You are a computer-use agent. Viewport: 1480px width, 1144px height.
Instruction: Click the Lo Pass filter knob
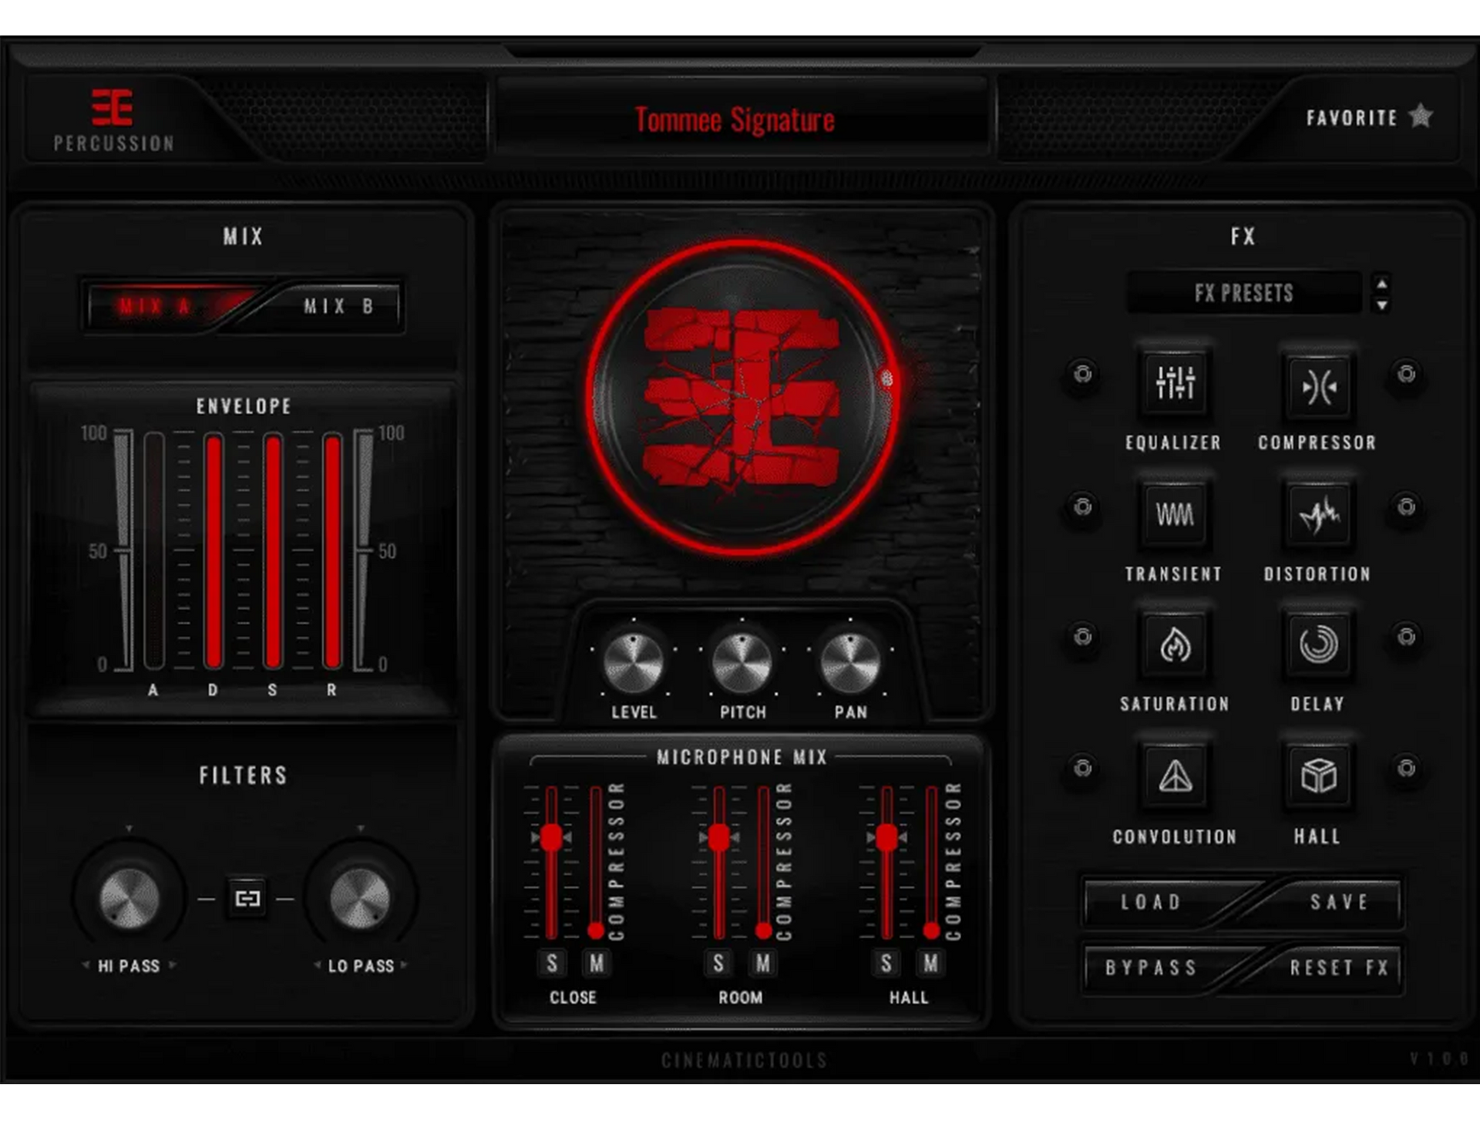click(x=360, y=899)
